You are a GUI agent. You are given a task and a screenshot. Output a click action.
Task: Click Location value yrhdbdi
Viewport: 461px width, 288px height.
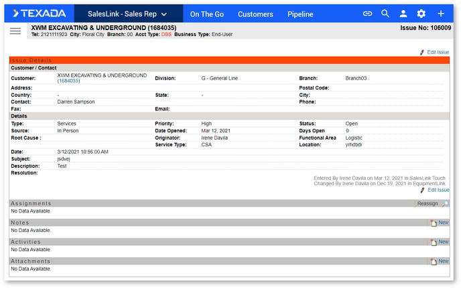pyautogui.click(x=353, y=144)
